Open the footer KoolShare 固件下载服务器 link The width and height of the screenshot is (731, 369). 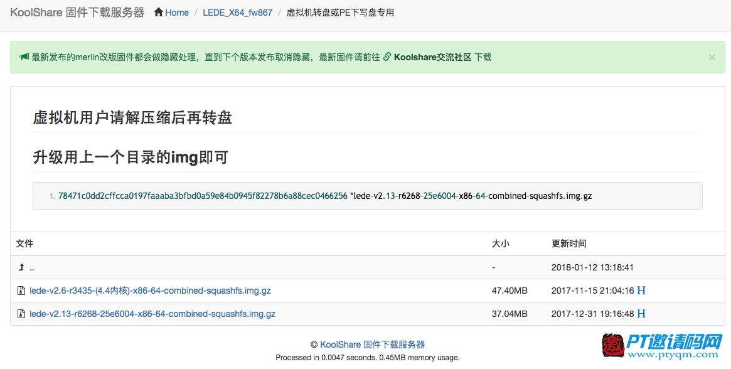coord(373,345)
